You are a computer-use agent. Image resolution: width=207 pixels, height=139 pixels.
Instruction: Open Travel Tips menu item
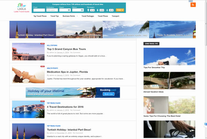click(x=55, y=16)
